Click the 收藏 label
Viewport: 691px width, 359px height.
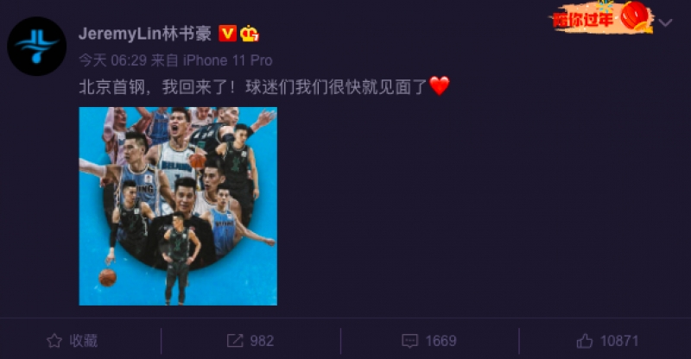coord(83,341)
